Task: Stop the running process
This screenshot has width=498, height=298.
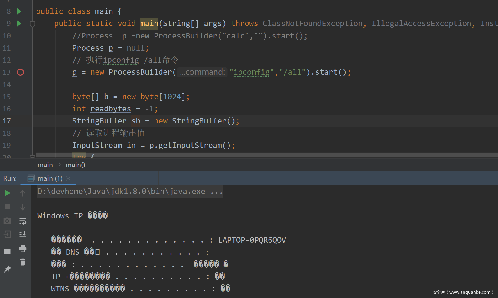Action: point(8,207)
